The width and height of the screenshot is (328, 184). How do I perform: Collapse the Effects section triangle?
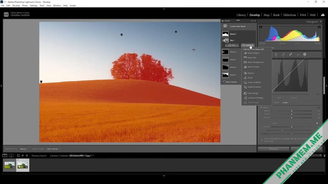coord(261,108)
